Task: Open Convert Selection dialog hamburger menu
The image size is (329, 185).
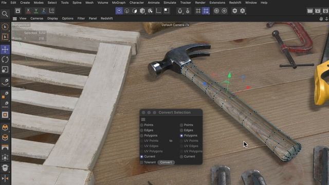Action: tap(143, 119)
